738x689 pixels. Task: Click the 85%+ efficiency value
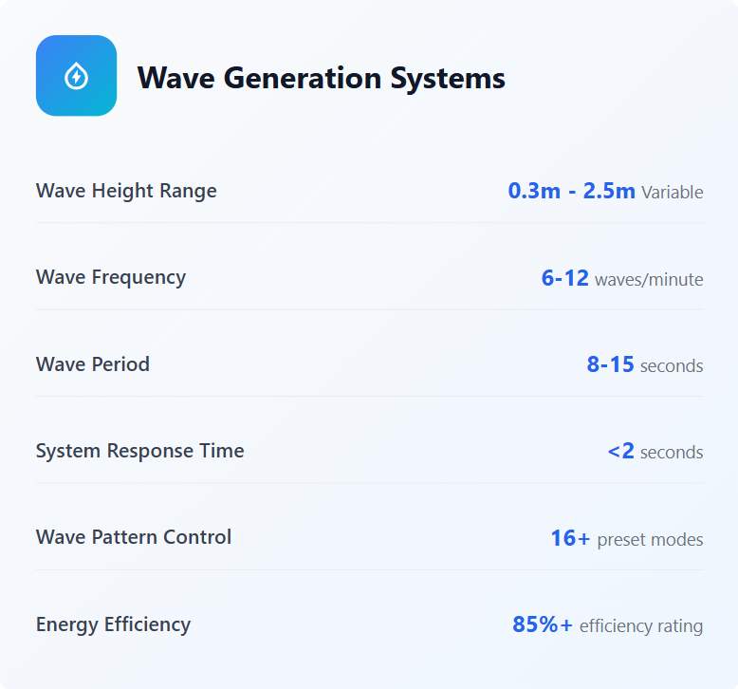[x=542, y=624]
